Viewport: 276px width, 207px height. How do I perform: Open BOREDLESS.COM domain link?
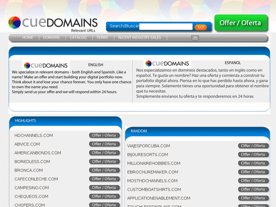[32, 161]
